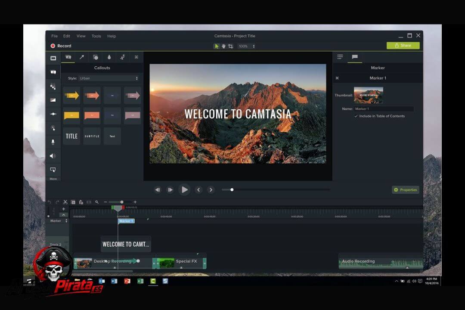Click the timeline zoom slider handle

tap(121, 202)
